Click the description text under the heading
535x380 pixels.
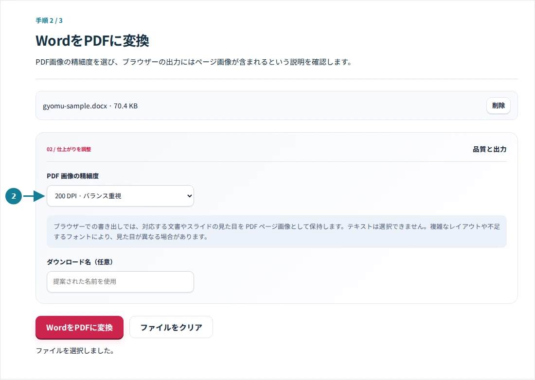(194, 62)
